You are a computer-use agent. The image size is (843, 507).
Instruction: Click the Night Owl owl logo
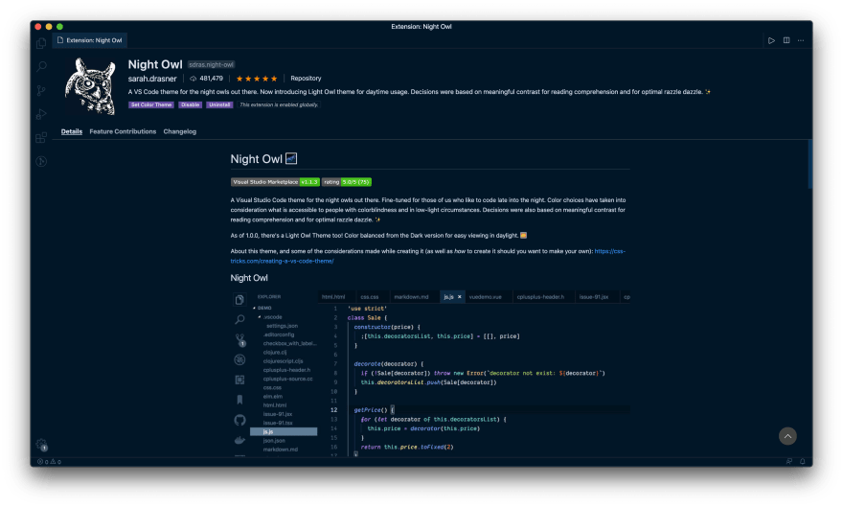pyautogui.click(x=90, y=86)
